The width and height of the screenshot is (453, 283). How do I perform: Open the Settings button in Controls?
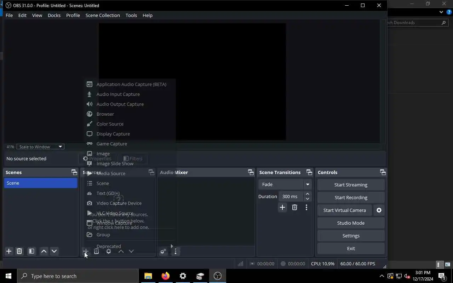click(351, 236)
